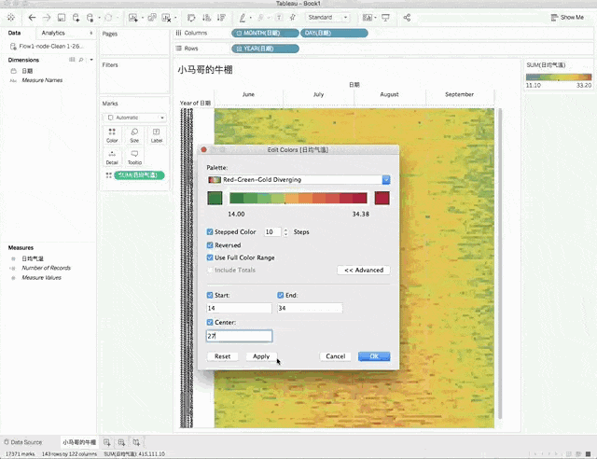Click the Save workbook icon

point(62,18)
